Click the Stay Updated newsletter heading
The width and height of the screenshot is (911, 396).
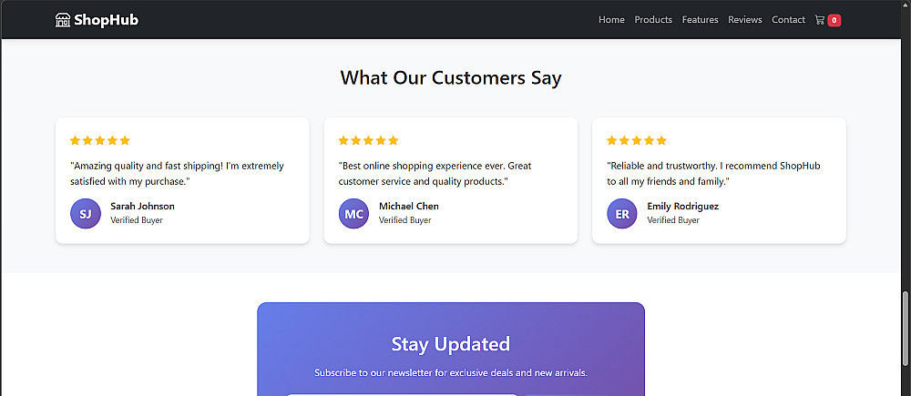451,344
